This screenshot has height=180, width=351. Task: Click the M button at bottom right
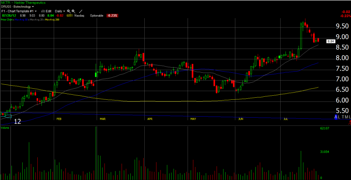347,117
